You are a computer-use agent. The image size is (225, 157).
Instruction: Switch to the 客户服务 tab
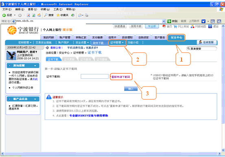pos(159,38)
